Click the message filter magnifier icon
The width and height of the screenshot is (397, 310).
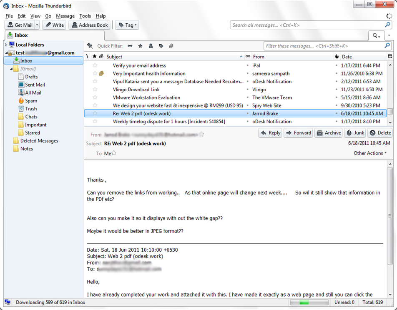[x=387, y=46]
